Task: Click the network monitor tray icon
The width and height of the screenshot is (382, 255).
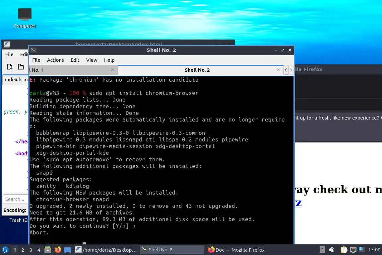Action: pos(353,250)
